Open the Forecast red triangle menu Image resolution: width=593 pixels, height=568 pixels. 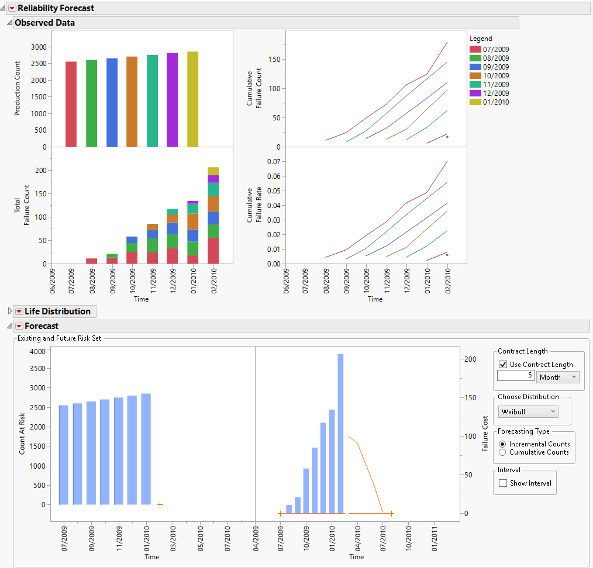[x=20, y=326]
